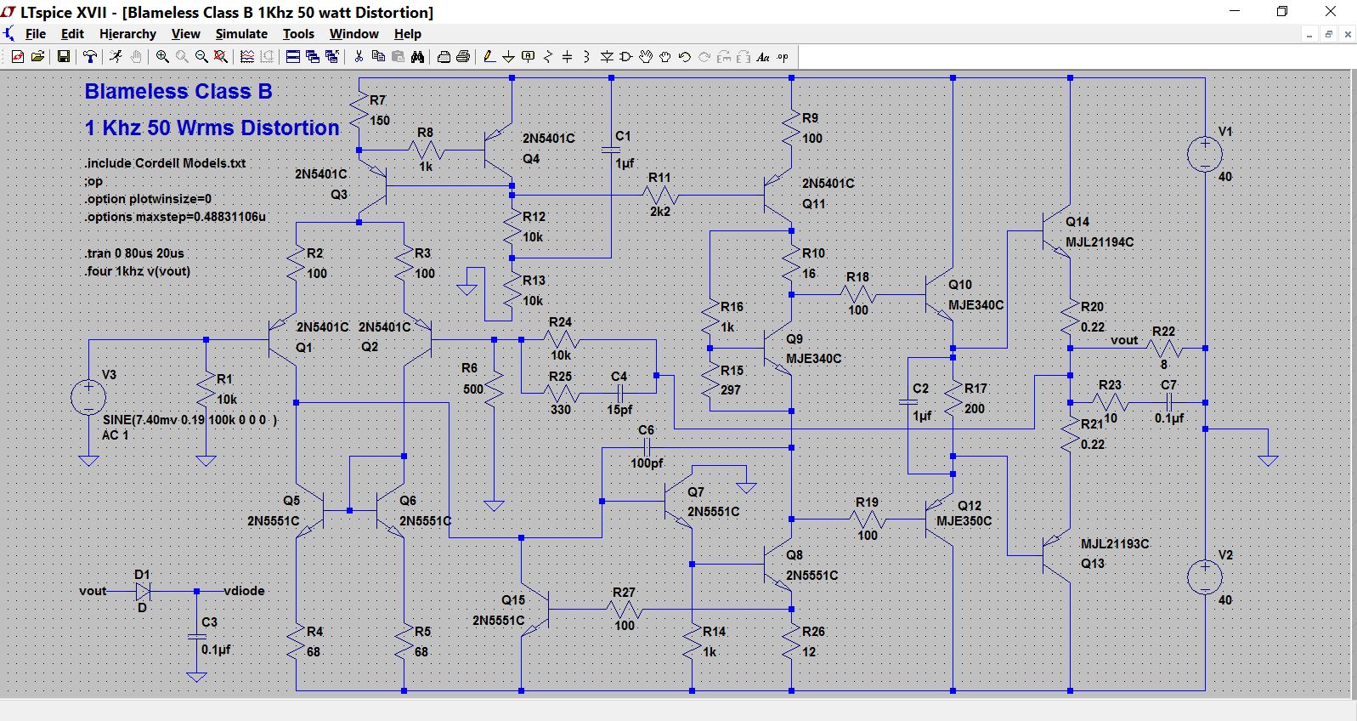Viewport: 1357px width, 721px height.
Task: Print the schematic with printer icon
Action: click(x=464, y=57)
